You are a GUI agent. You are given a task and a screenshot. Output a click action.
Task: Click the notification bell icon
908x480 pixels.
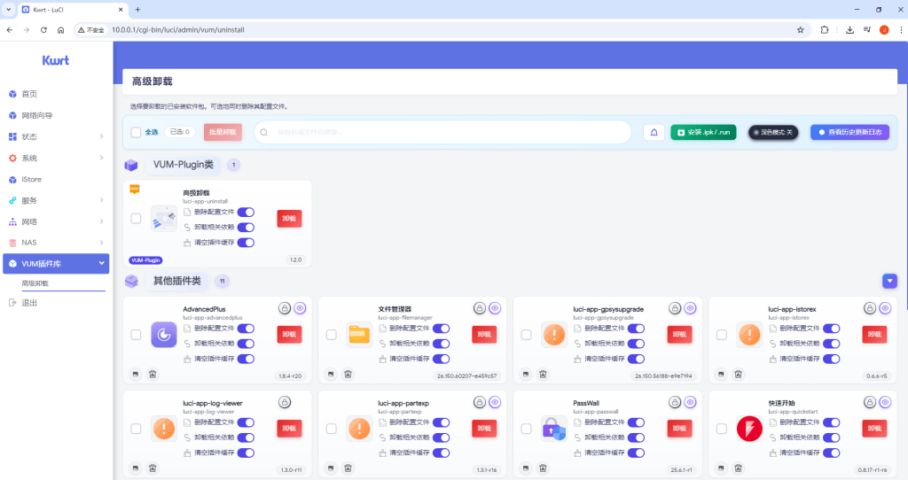coord(654,132)
